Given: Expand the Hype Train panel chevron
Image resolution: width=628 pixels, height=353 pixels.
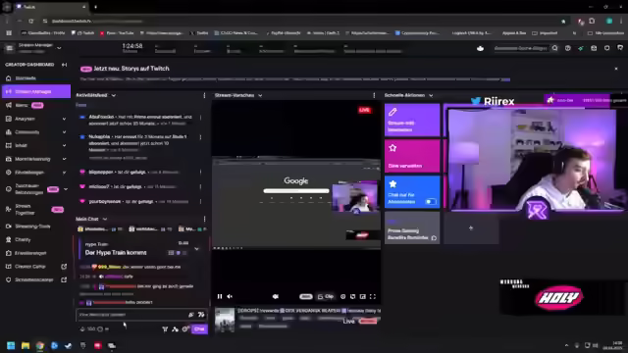Looking at the screenshot, I should tap(196, 248).
